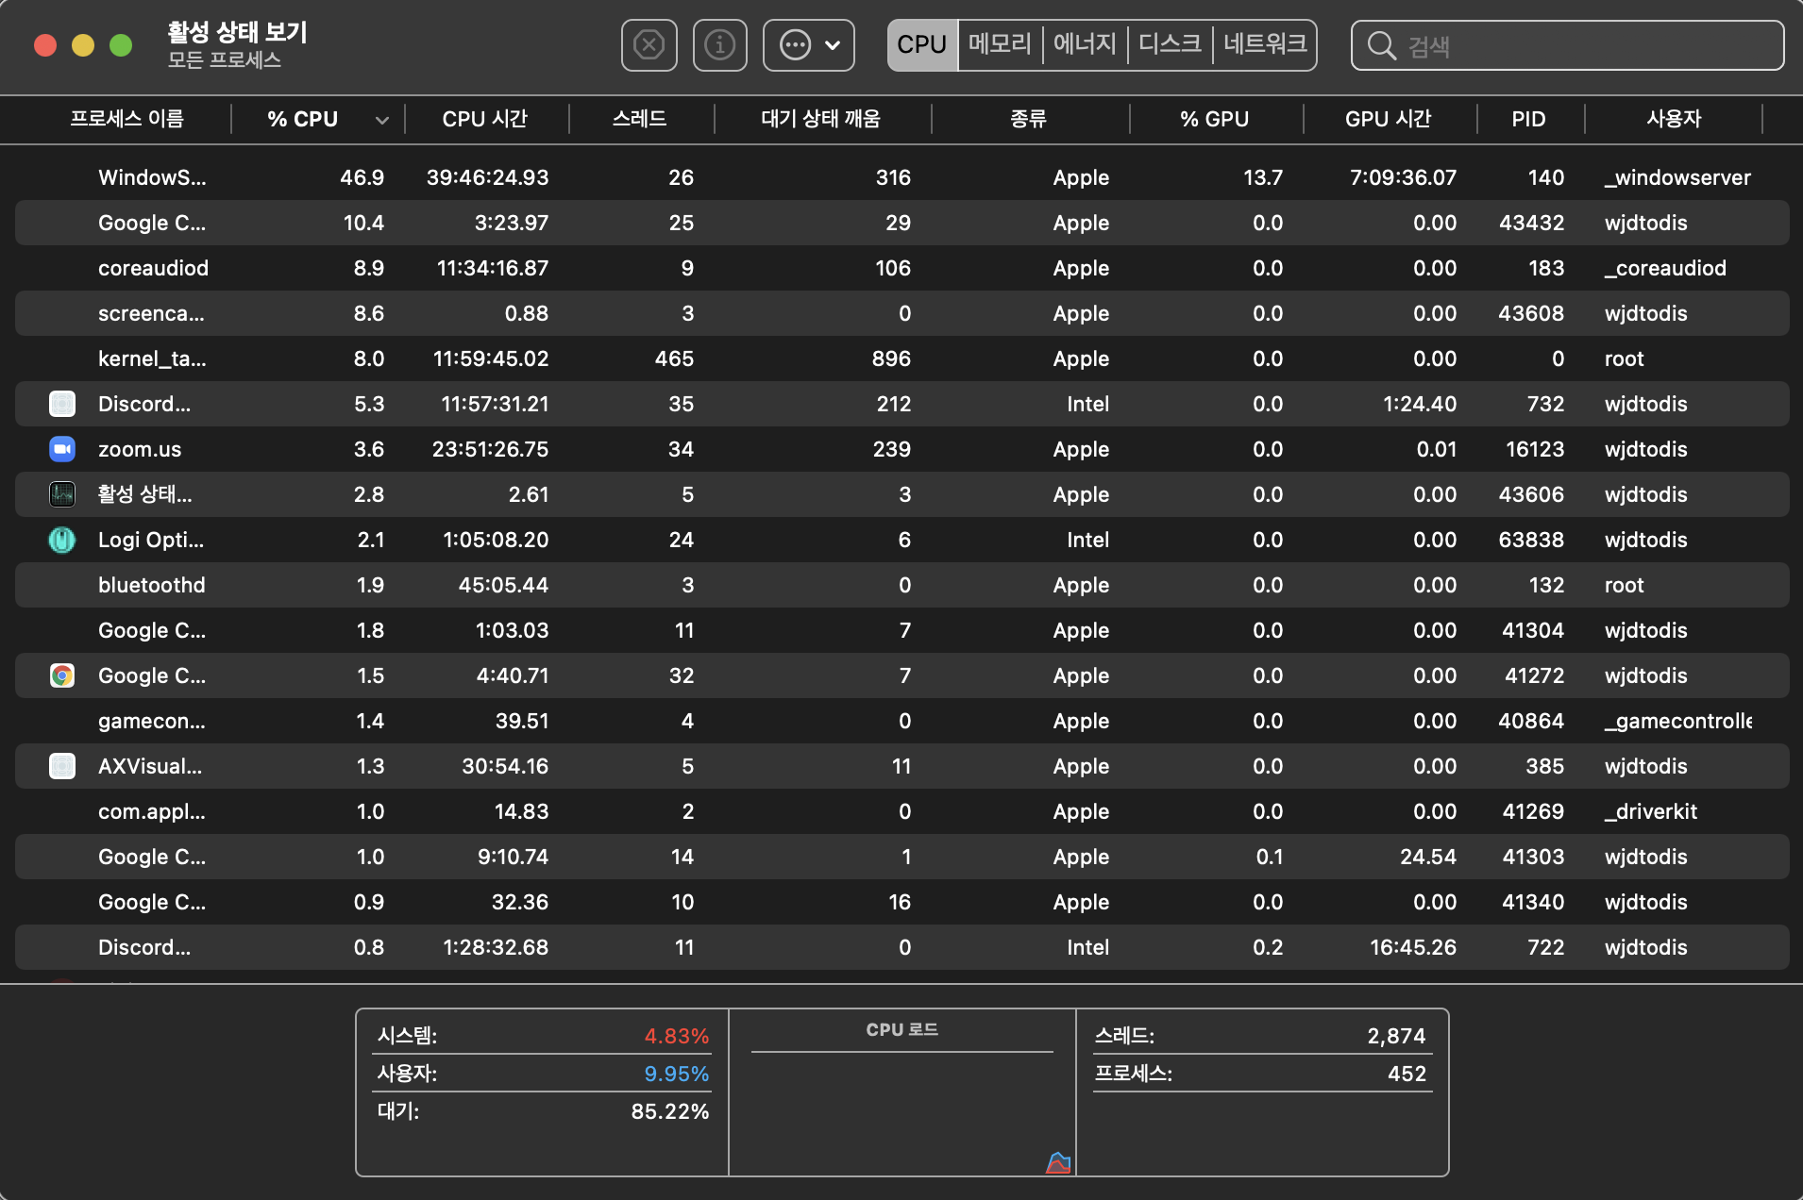1803x1200 pixels.
Task: Click the Logi Options app icon
Action: point(62,540)
